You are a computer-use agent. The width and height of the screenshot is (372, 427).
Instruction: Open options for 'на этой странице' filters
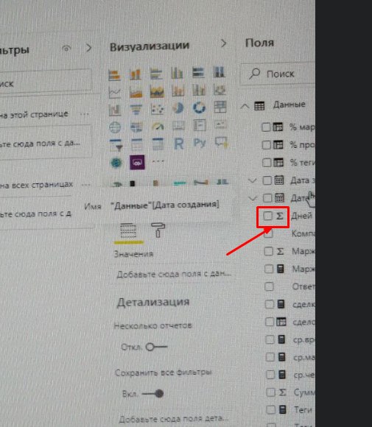coord(85,114)
